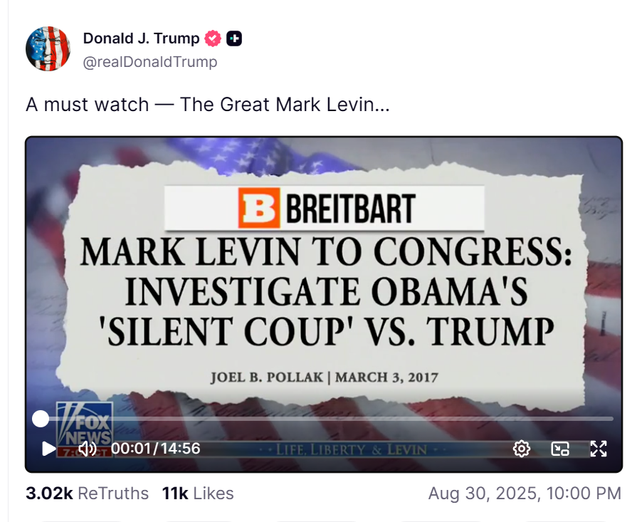Viewport: 637px width, 522px height.
Task: Click the Breitbart logo banner in the video
Action: pyautogui.click(x=324, y=208)
